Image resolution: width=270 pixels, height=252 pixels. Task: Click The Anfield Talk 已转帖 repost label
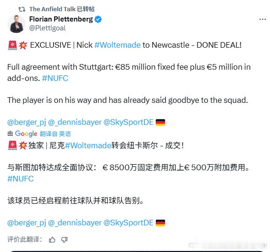pos(62,9)
